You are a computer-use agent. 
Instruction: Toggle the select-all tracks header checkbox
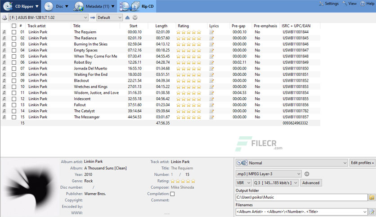pos(14,26)
